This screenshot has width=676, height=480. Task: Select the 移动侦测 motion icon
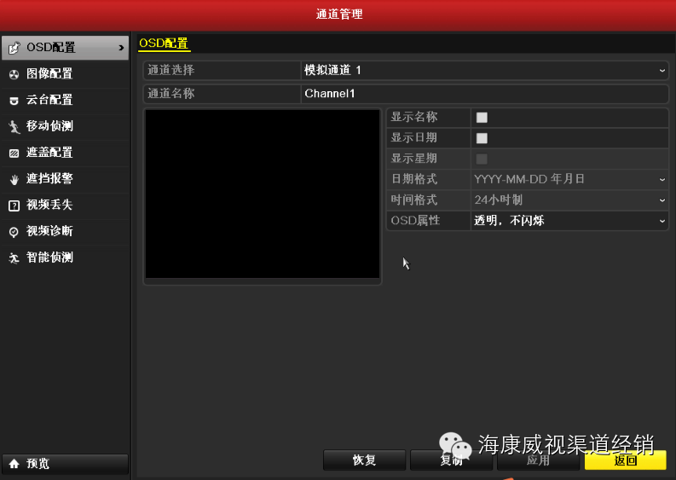click(14, 127)
